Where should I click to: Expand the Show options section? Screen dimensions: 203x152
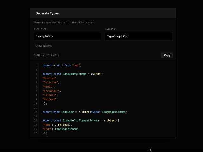point(43,46)
